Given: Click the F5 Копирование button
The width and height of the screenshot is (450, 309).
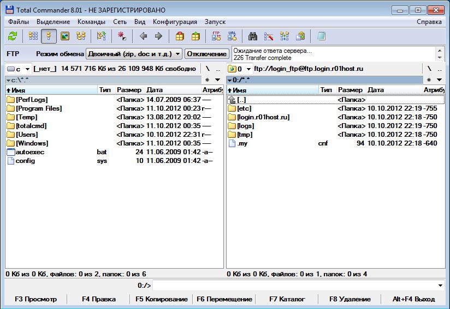Looking at the screenshot, I should pos(162,299).
